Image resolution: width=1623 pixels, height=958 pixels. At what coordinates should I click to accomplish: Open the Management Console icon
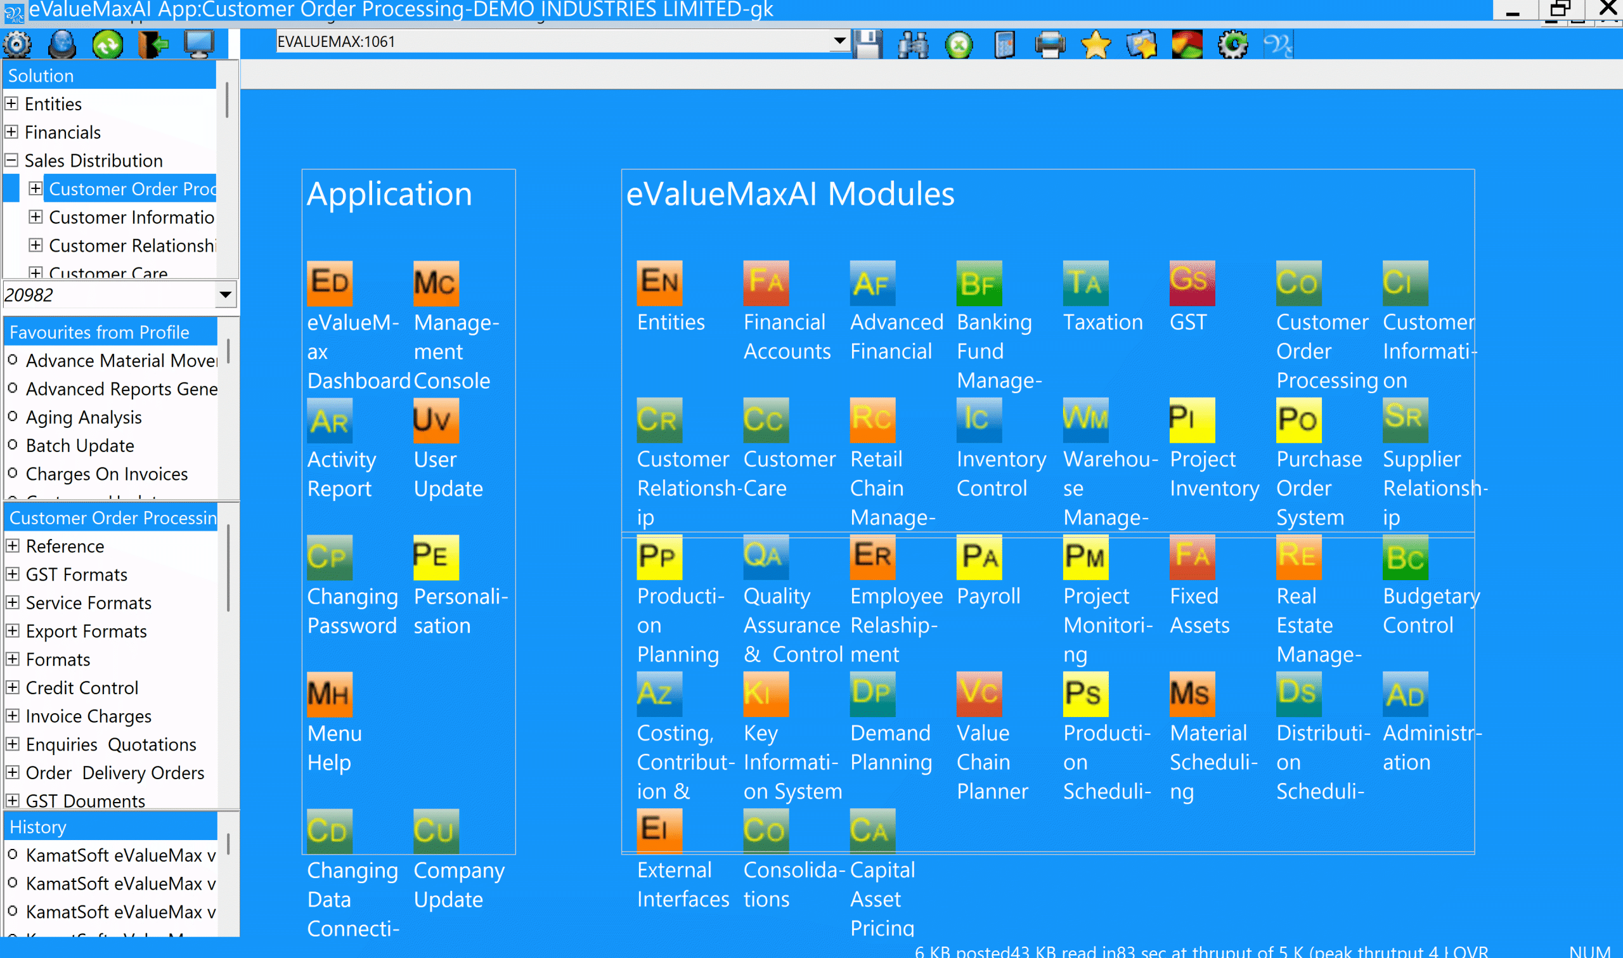(436, 283)
